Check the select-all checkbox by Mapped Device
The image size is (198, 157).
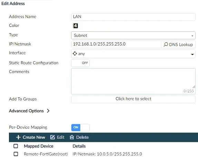tap(16, 146)
